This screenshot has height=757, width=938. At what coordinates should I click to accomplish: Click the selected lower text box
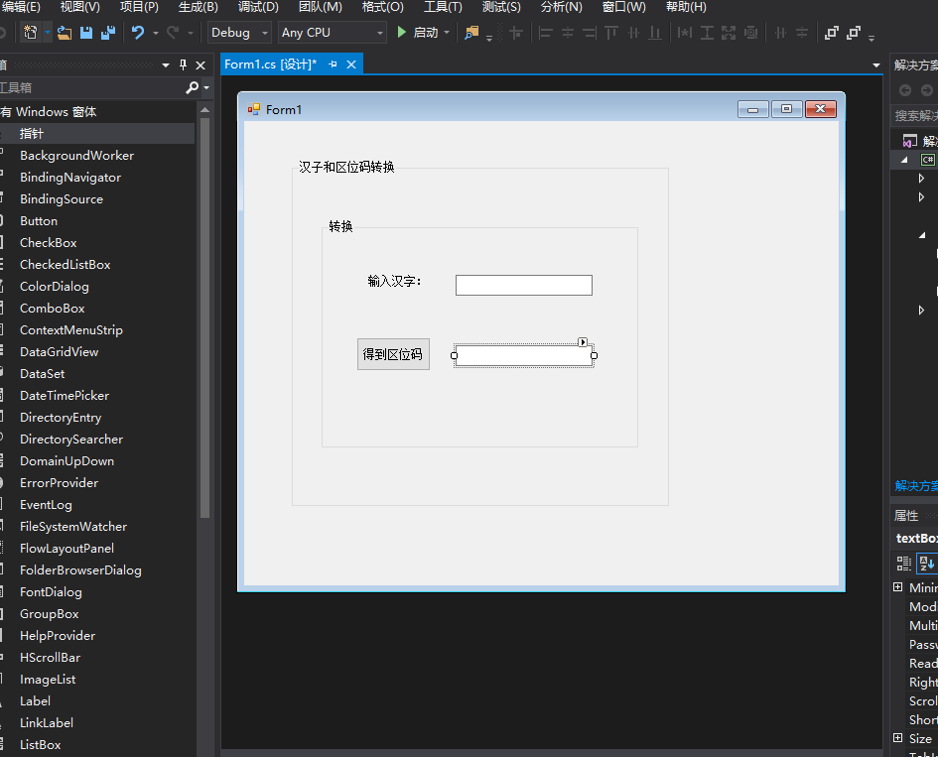524,356
